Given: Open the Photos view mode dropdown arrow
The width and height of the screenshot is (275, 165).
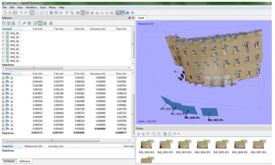Looking at the screenshot, I should tap(178, 134).
